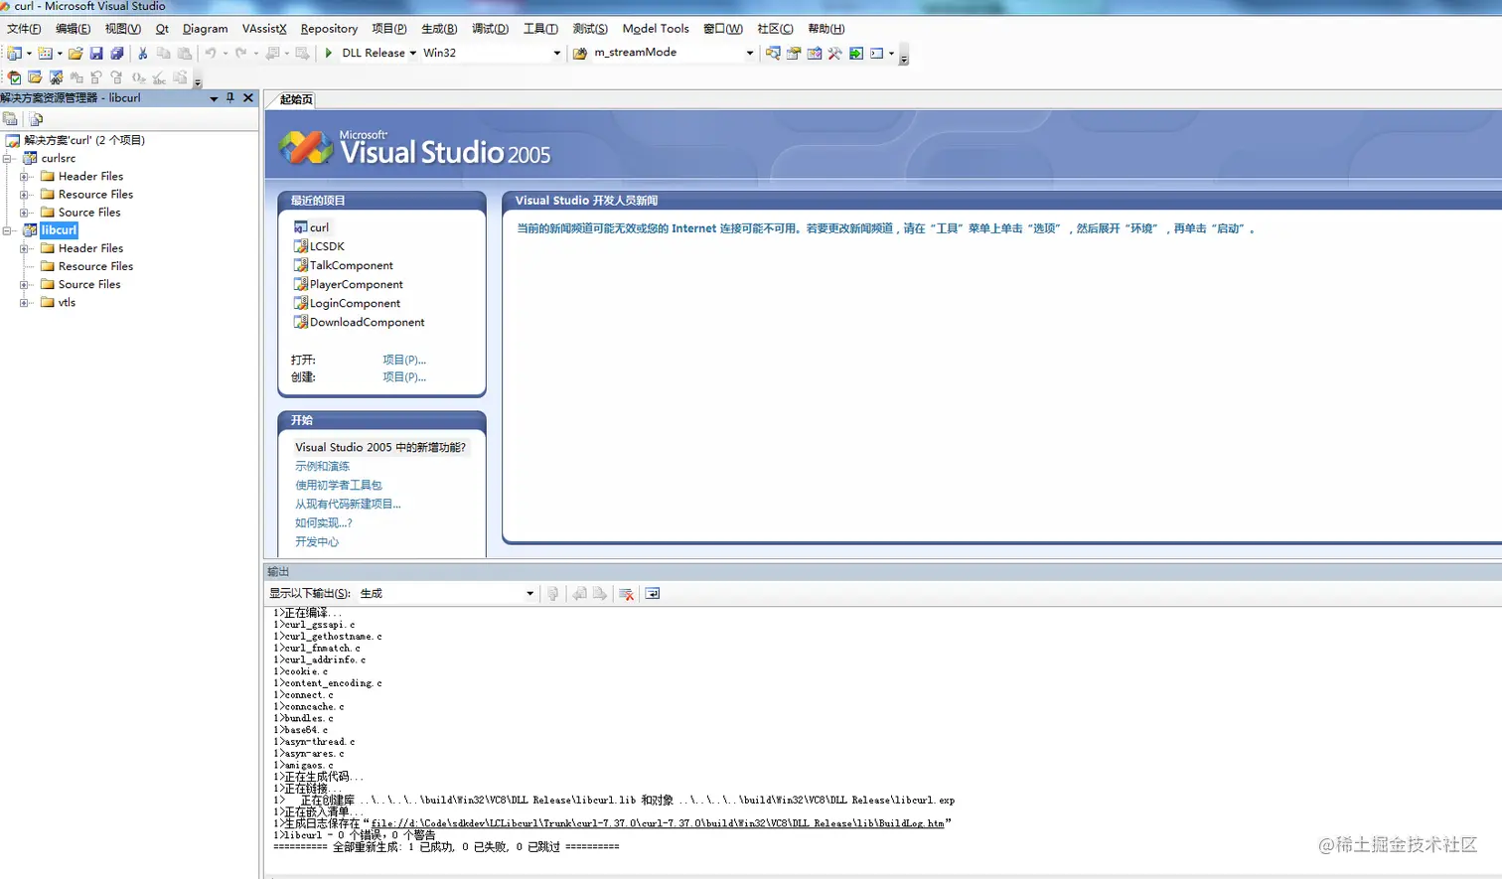The image size is (1502, 879).
Task: Click the Navigate Backward toolbar icon
Action: 272,53
